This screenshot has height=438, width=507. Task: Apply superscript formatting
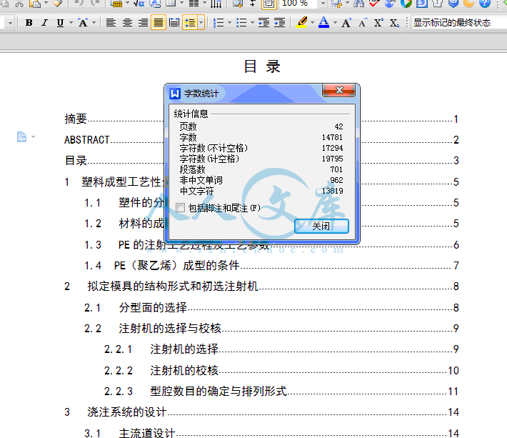pyautogui.click(x=378, y=23)
